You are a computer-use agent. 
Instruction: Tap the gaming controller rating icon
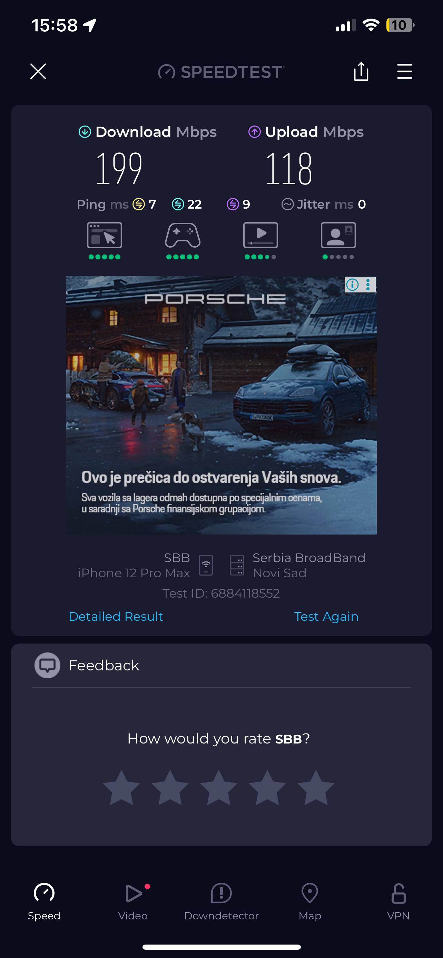[x=183, y=235]
